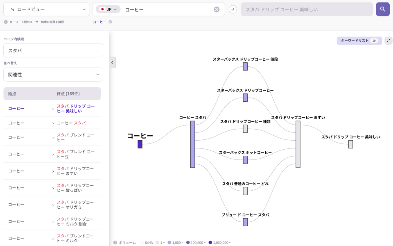393x246 pixels.
Task: Open the 関連性 sort dropdown
Action: pyautogui.click(x=53, y=75)
